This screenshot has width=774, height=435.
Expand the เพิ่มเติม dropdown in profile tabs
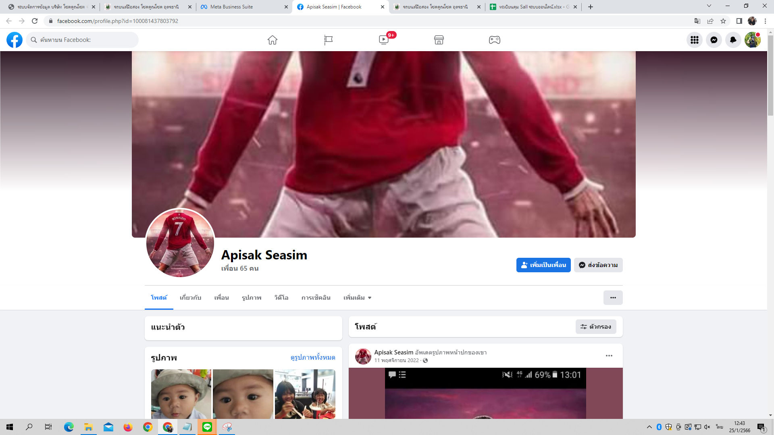[x=357, y=298]
